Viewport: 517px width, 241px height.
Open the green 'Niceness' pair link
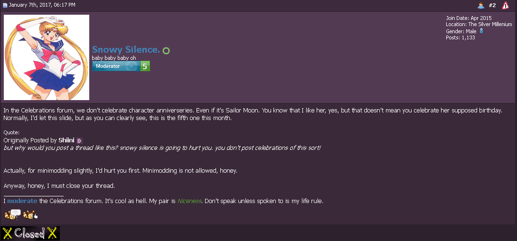click(189, 201)
